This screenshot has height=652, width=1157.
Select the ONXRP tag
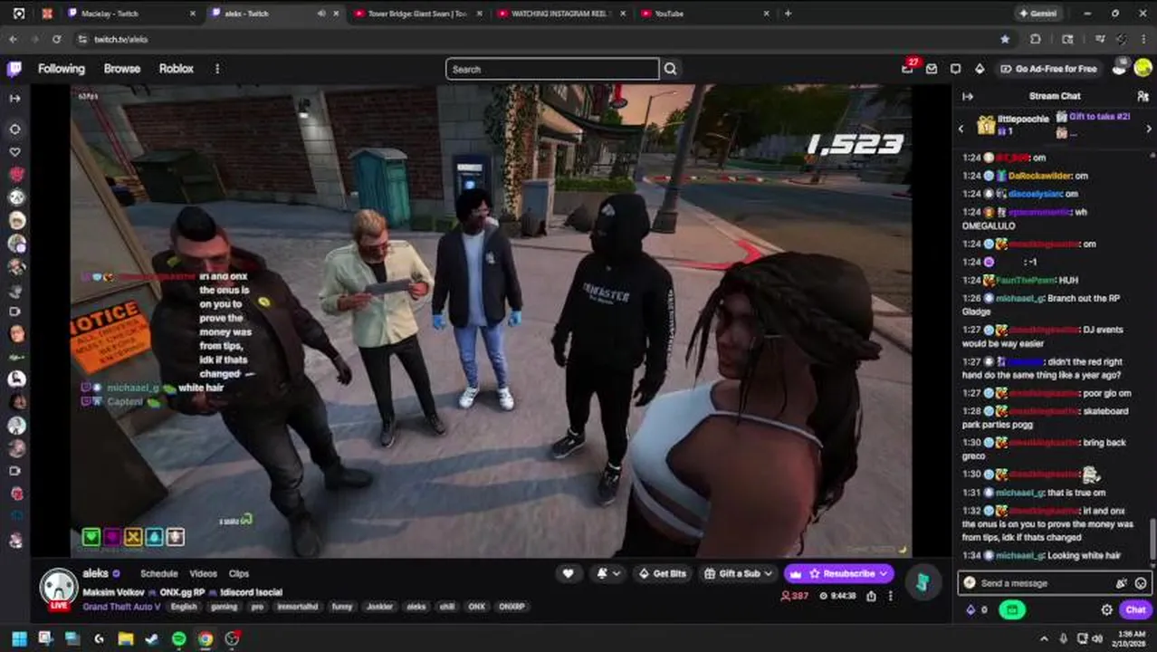512,607
